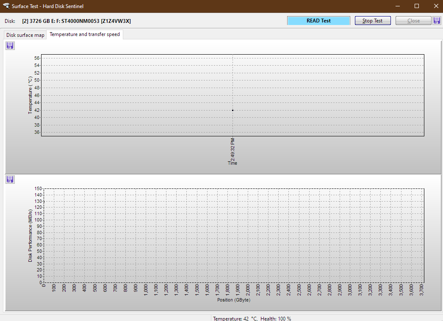Click the save icon beside the Close button
This screenshot has height=321, width=443.
437,21
